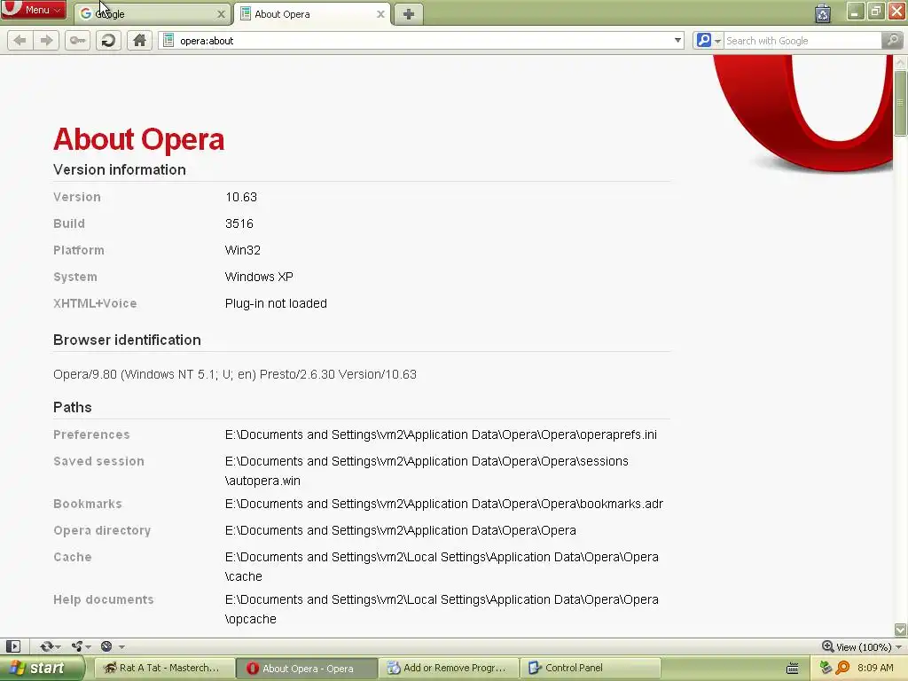Image resolution: width=908 pixels, height=681 pixels.
Task: Switch to the Google tab
Action: (x=152, y=14)
